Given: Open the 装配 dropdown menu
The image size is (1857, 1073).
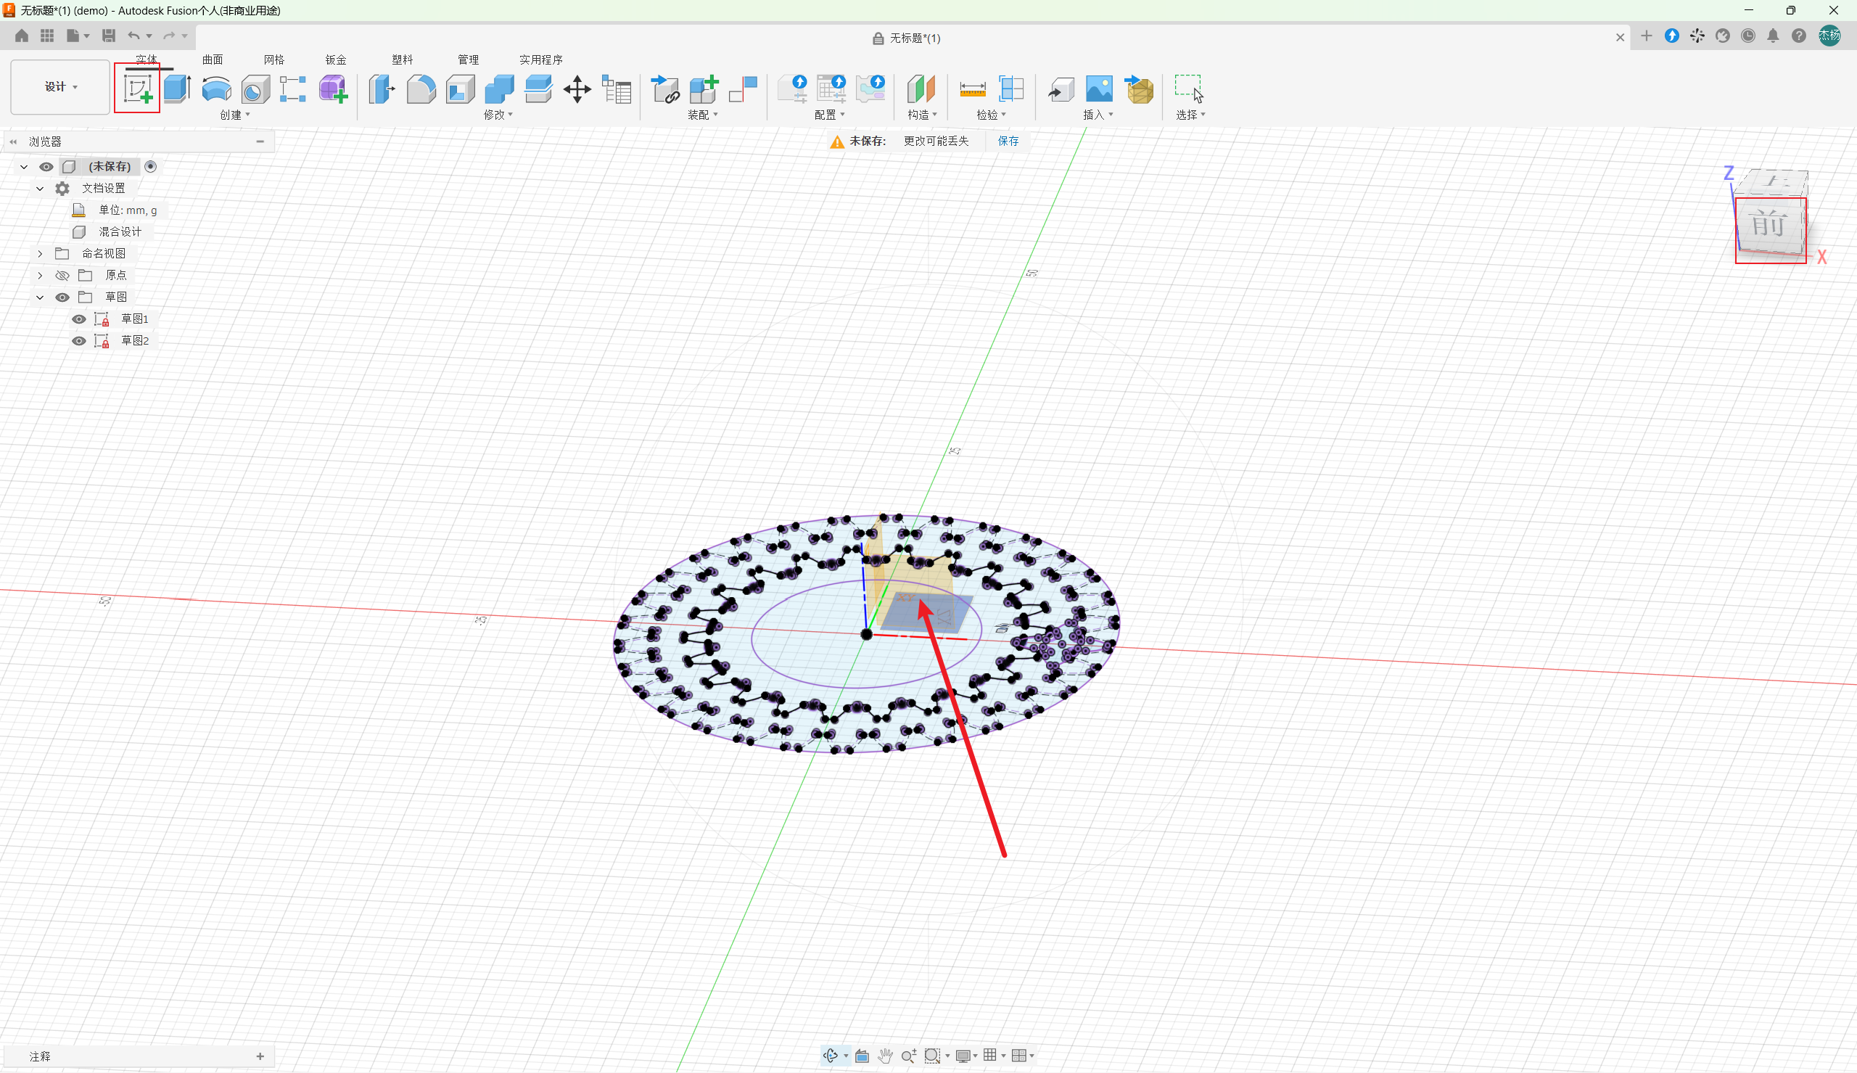Looking at the screenshot, I should coord(703,115).
